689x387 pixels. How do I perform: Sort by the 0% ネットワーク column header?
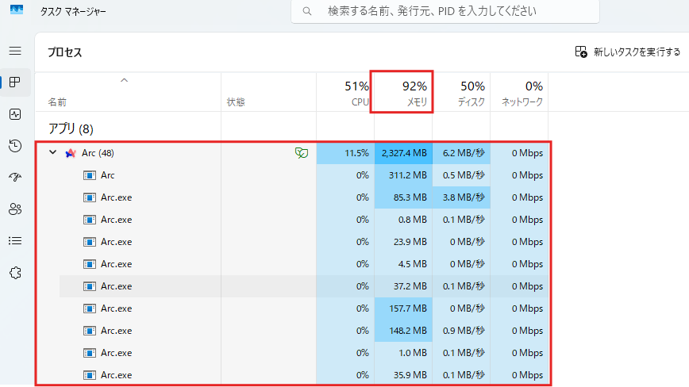(519, 92)
